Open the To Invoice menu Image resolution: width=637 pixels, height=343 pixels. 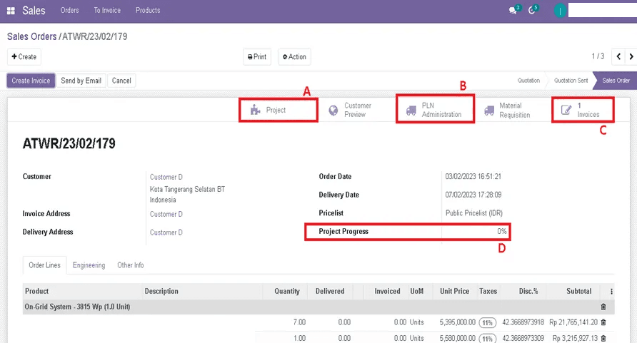coord(107,11)
